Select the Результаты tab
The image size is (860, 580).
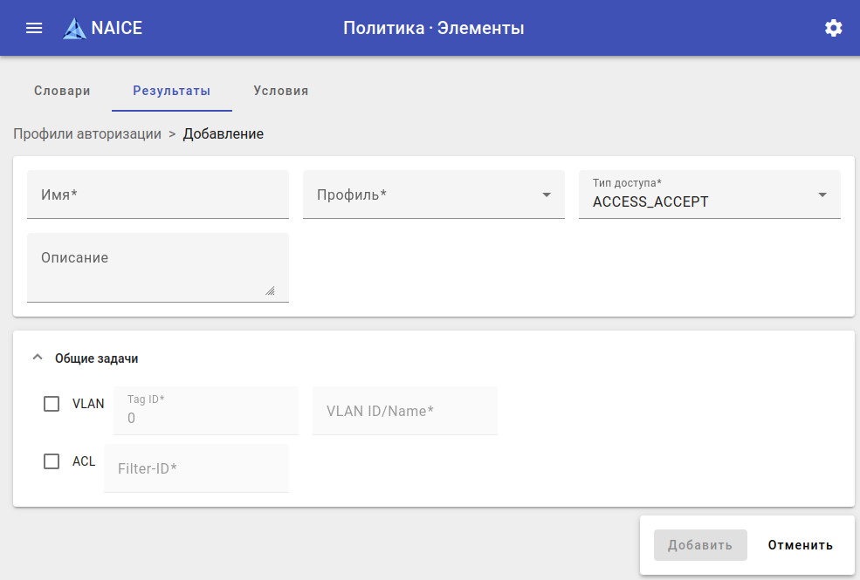pyautogui.click(x=171, y=91)
